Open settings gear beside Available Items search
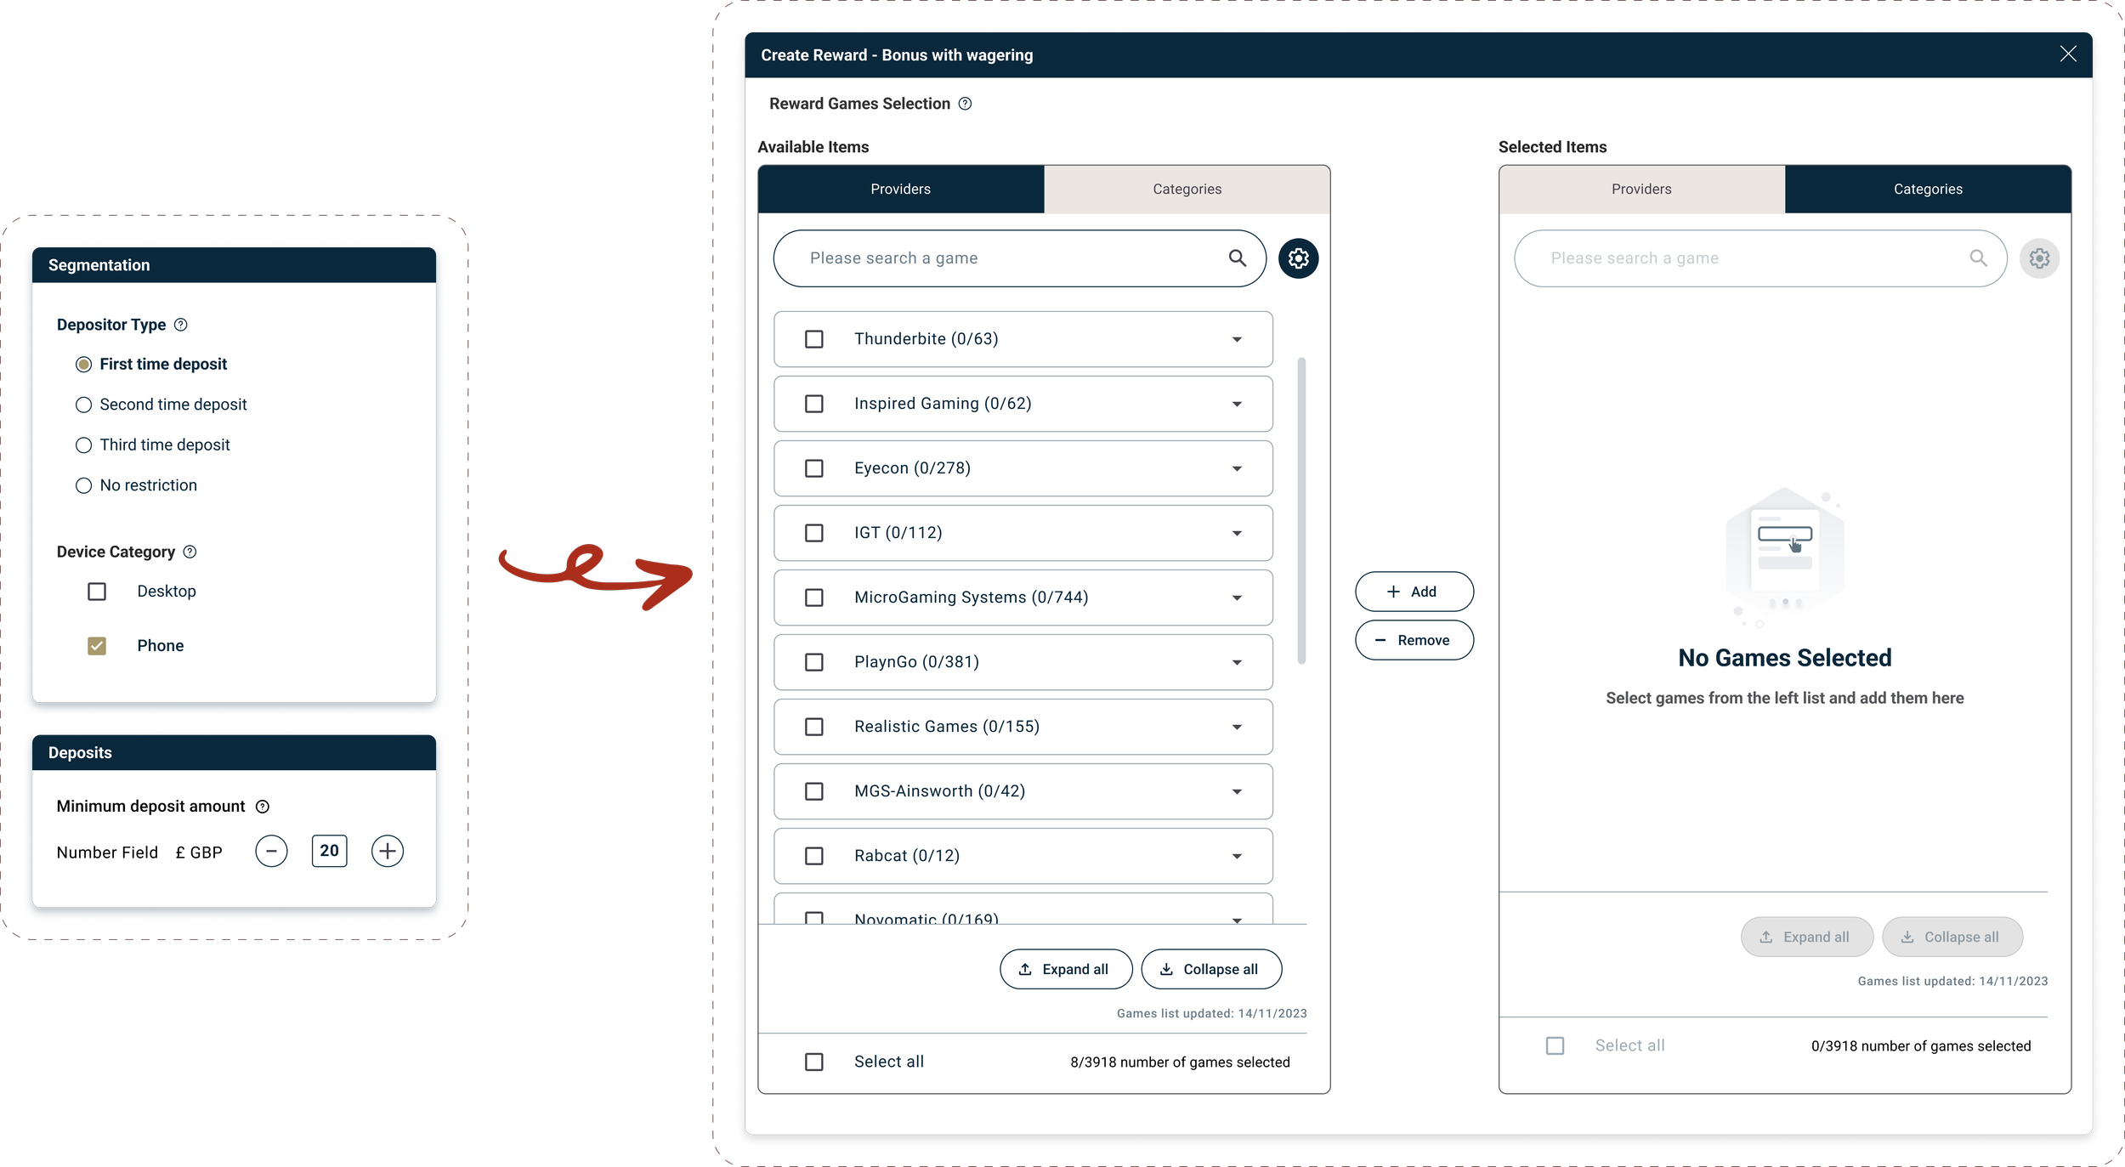The height and width of the screenshot is (1167, 2125). coord(1298,258)
